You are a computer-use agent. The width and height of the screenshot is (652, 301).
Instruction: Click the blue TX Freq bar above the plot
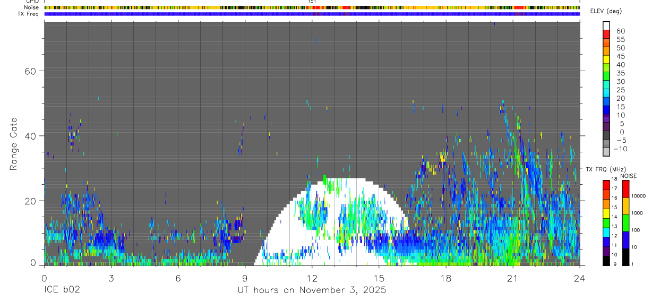312,14
